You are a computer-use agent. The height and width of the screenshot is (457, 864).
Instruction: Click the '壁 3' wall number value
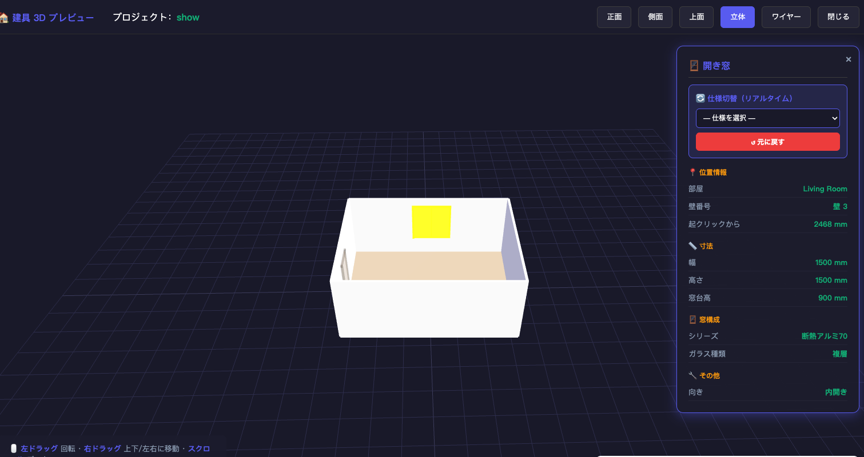pos(840,207)
